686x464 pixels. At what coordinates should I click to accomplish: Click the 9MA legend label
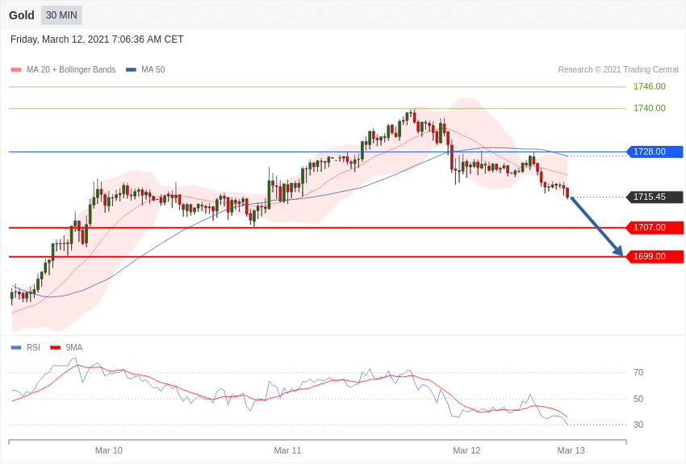(x=74, y=347)
